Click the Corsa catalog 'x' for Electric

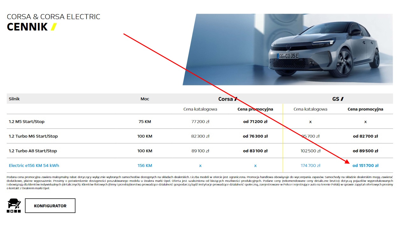[200, 166]
